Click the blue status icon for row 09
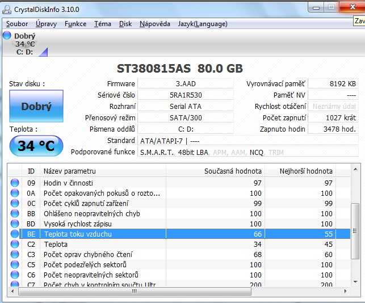This screenshot has height=303, width=365. tap(15, 183)
